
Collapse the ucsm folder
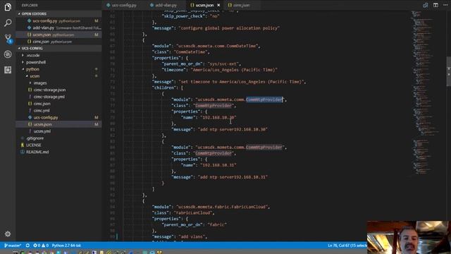[35, 76]
